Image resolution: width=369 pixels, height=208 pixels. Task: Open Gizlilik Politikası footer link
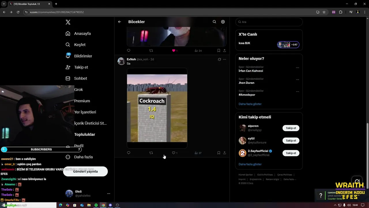265,175
